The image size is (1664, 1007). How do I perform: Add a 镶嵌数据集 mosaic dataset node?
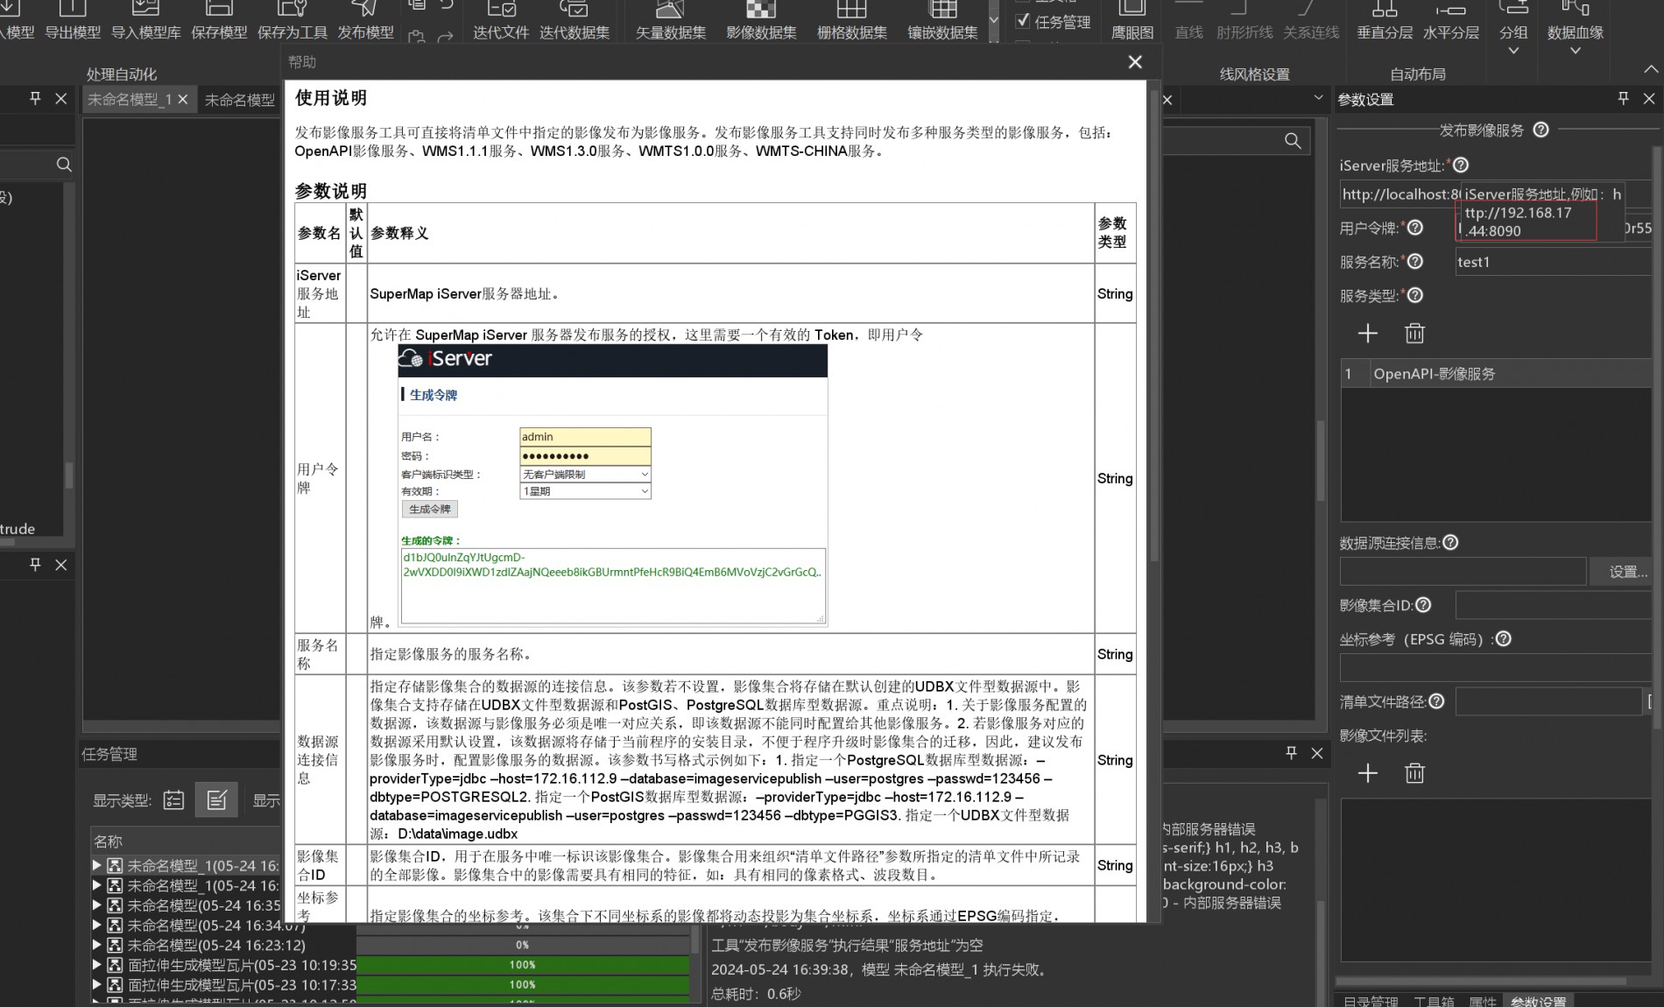point(942,19)
